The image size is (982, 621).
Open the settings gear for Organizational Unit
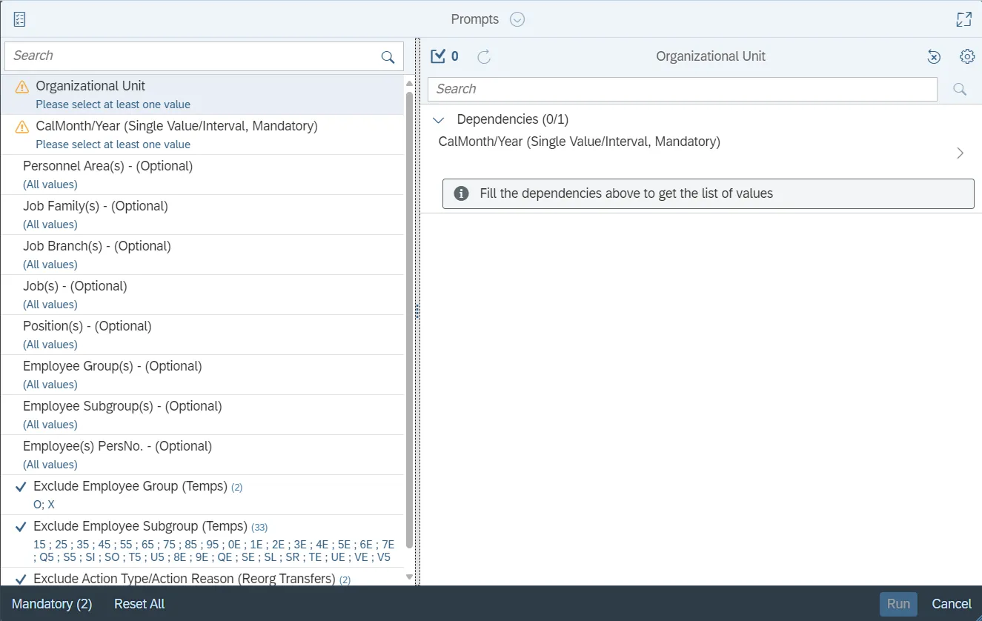tap(966, 56)
